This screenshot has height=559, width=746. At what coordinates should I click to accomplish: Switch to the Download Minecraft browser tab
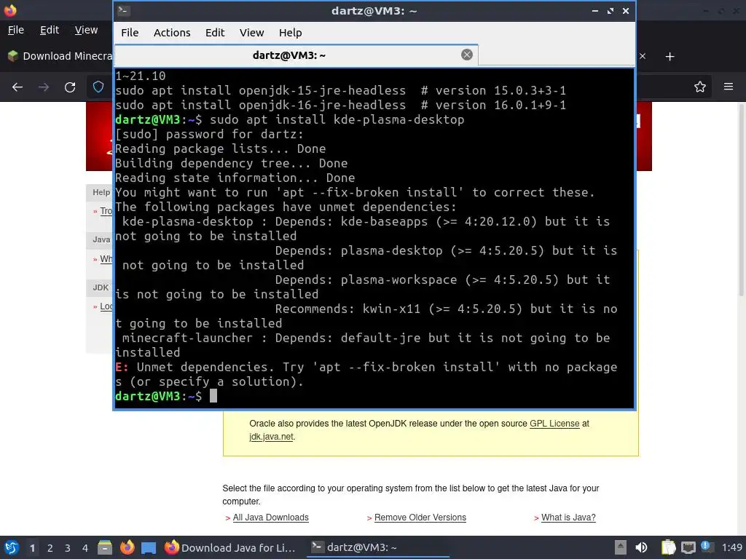point(60,56)
